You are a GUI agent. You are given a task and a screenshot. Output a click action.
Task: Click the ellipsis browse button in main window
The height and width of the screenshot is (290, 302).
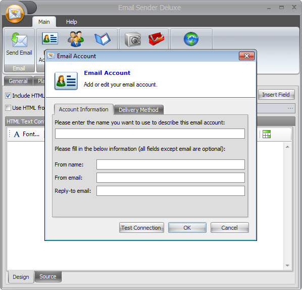click(290, 108)
